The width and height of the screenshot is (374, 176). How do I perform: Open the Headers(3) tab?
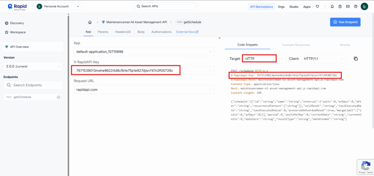tap(123, 32)
